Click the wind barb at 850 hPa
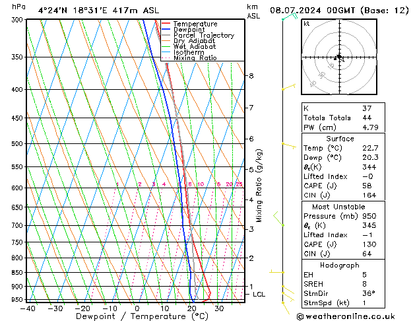 click(277, 271)
